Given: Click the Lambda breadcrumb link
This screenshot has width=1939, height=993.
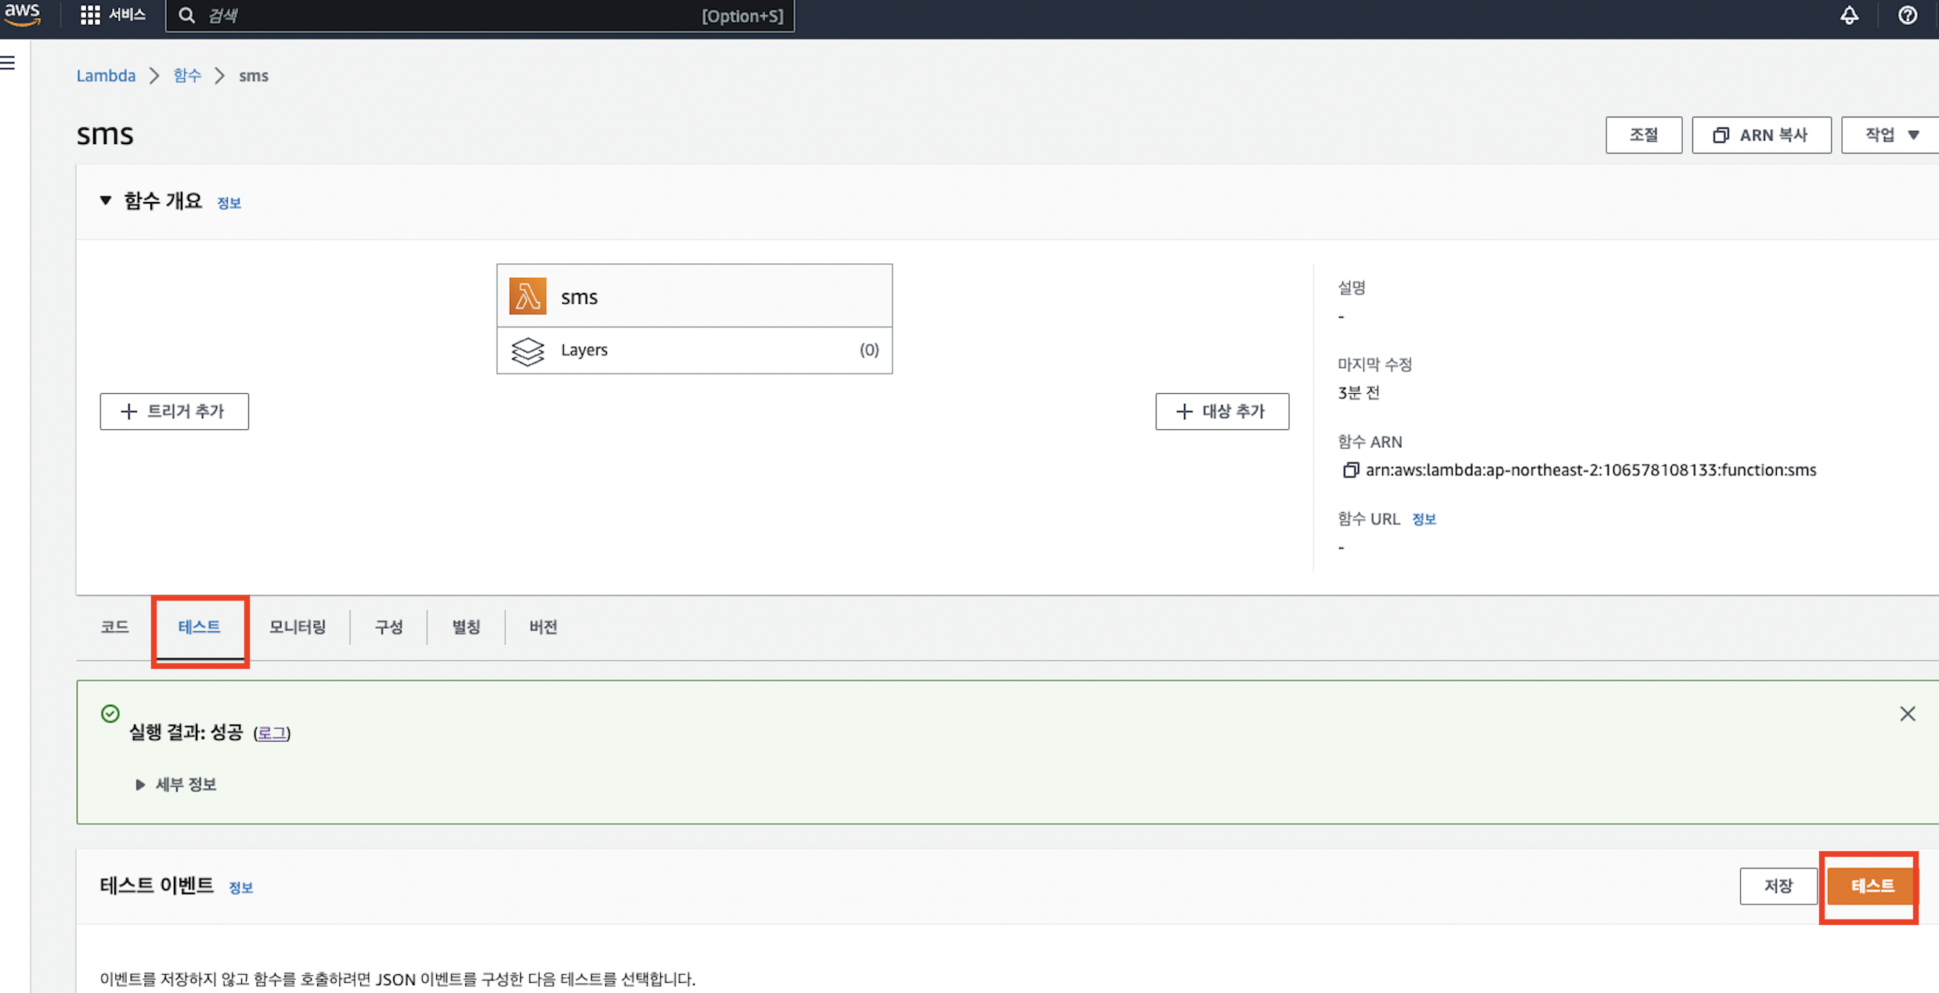Looking at the screenshot, I should [106, 76].
